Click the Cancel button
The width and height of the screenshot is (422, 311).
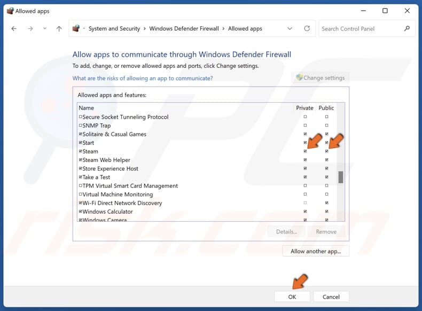(x=331, y=297)
